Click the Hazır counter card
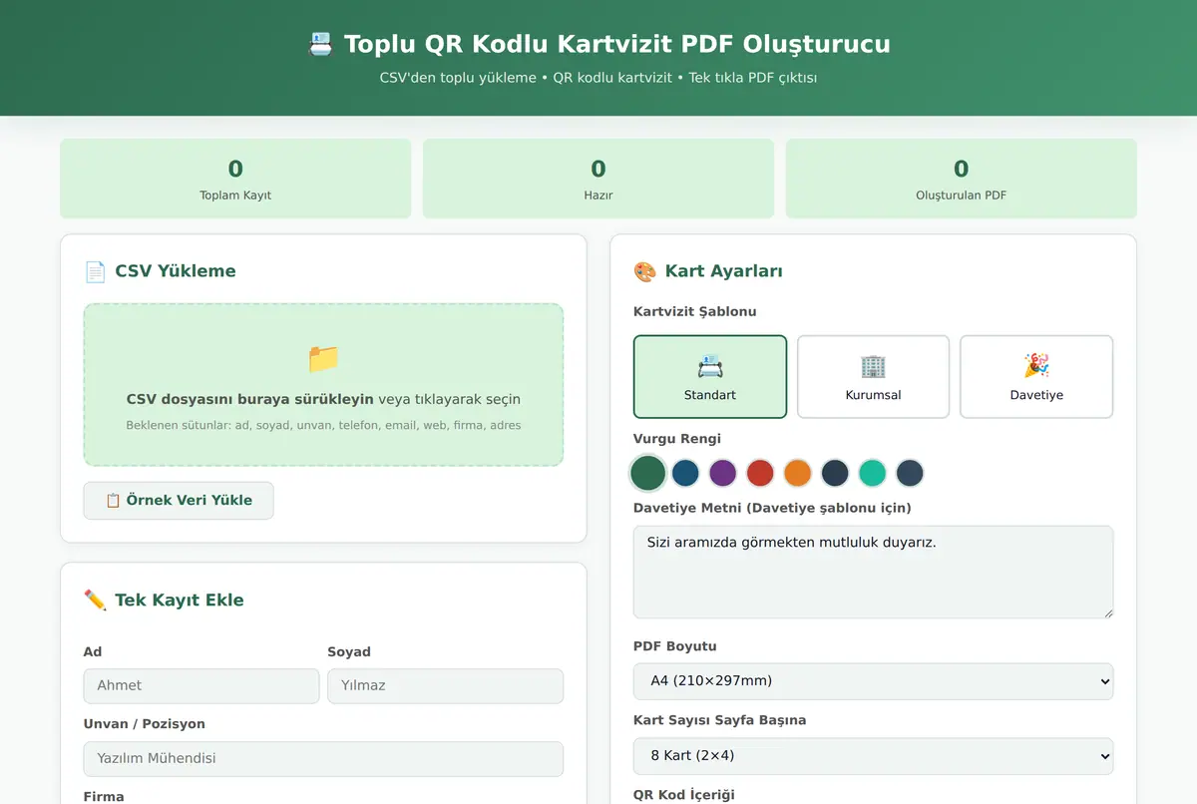The height and width of the screenshot is (804, 1197). coord(598,179)
